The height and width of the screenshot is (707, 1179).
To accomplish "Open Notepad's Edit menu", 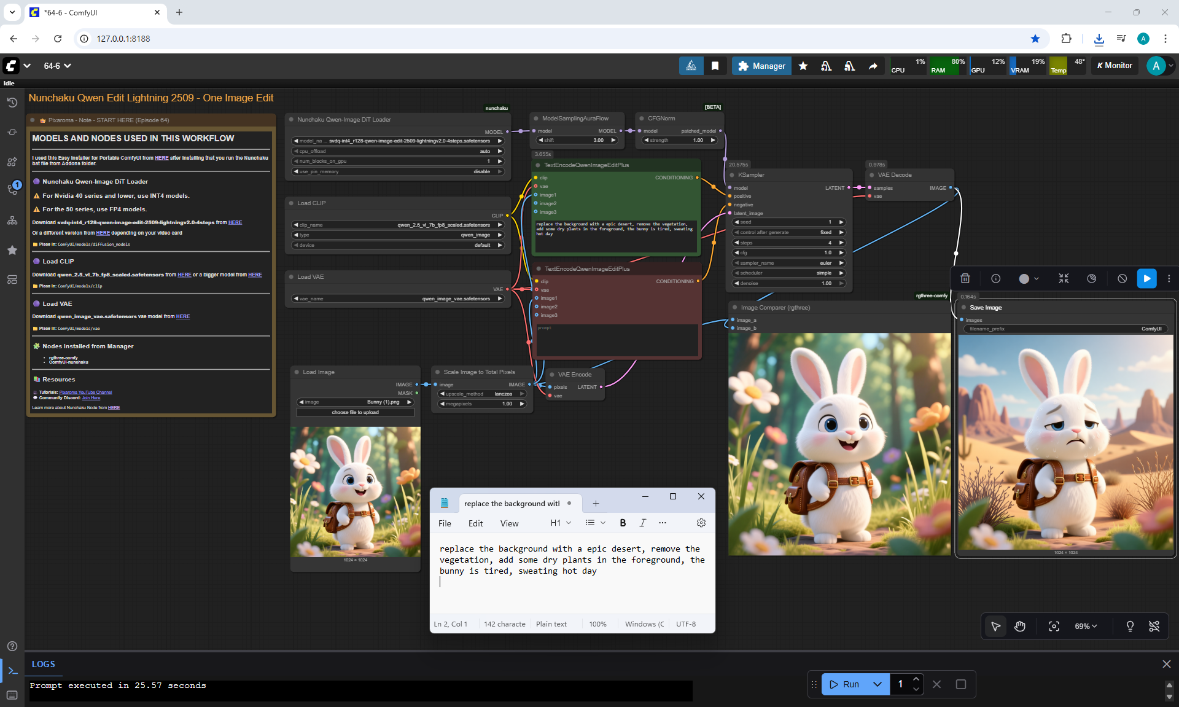I will (475, 523).
